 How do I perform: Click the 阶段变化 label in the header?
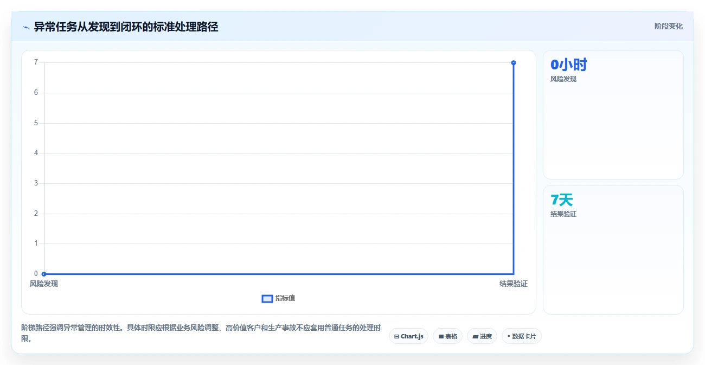[x=669, y=26]
